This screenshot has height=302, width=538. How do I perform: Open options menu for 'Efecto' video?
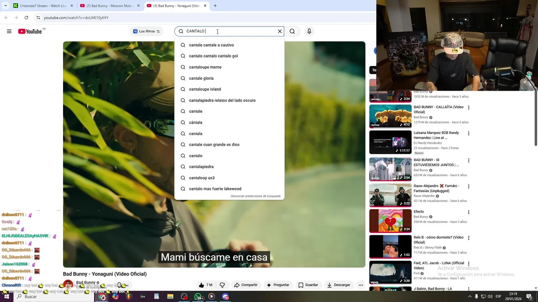click(469, 212)
